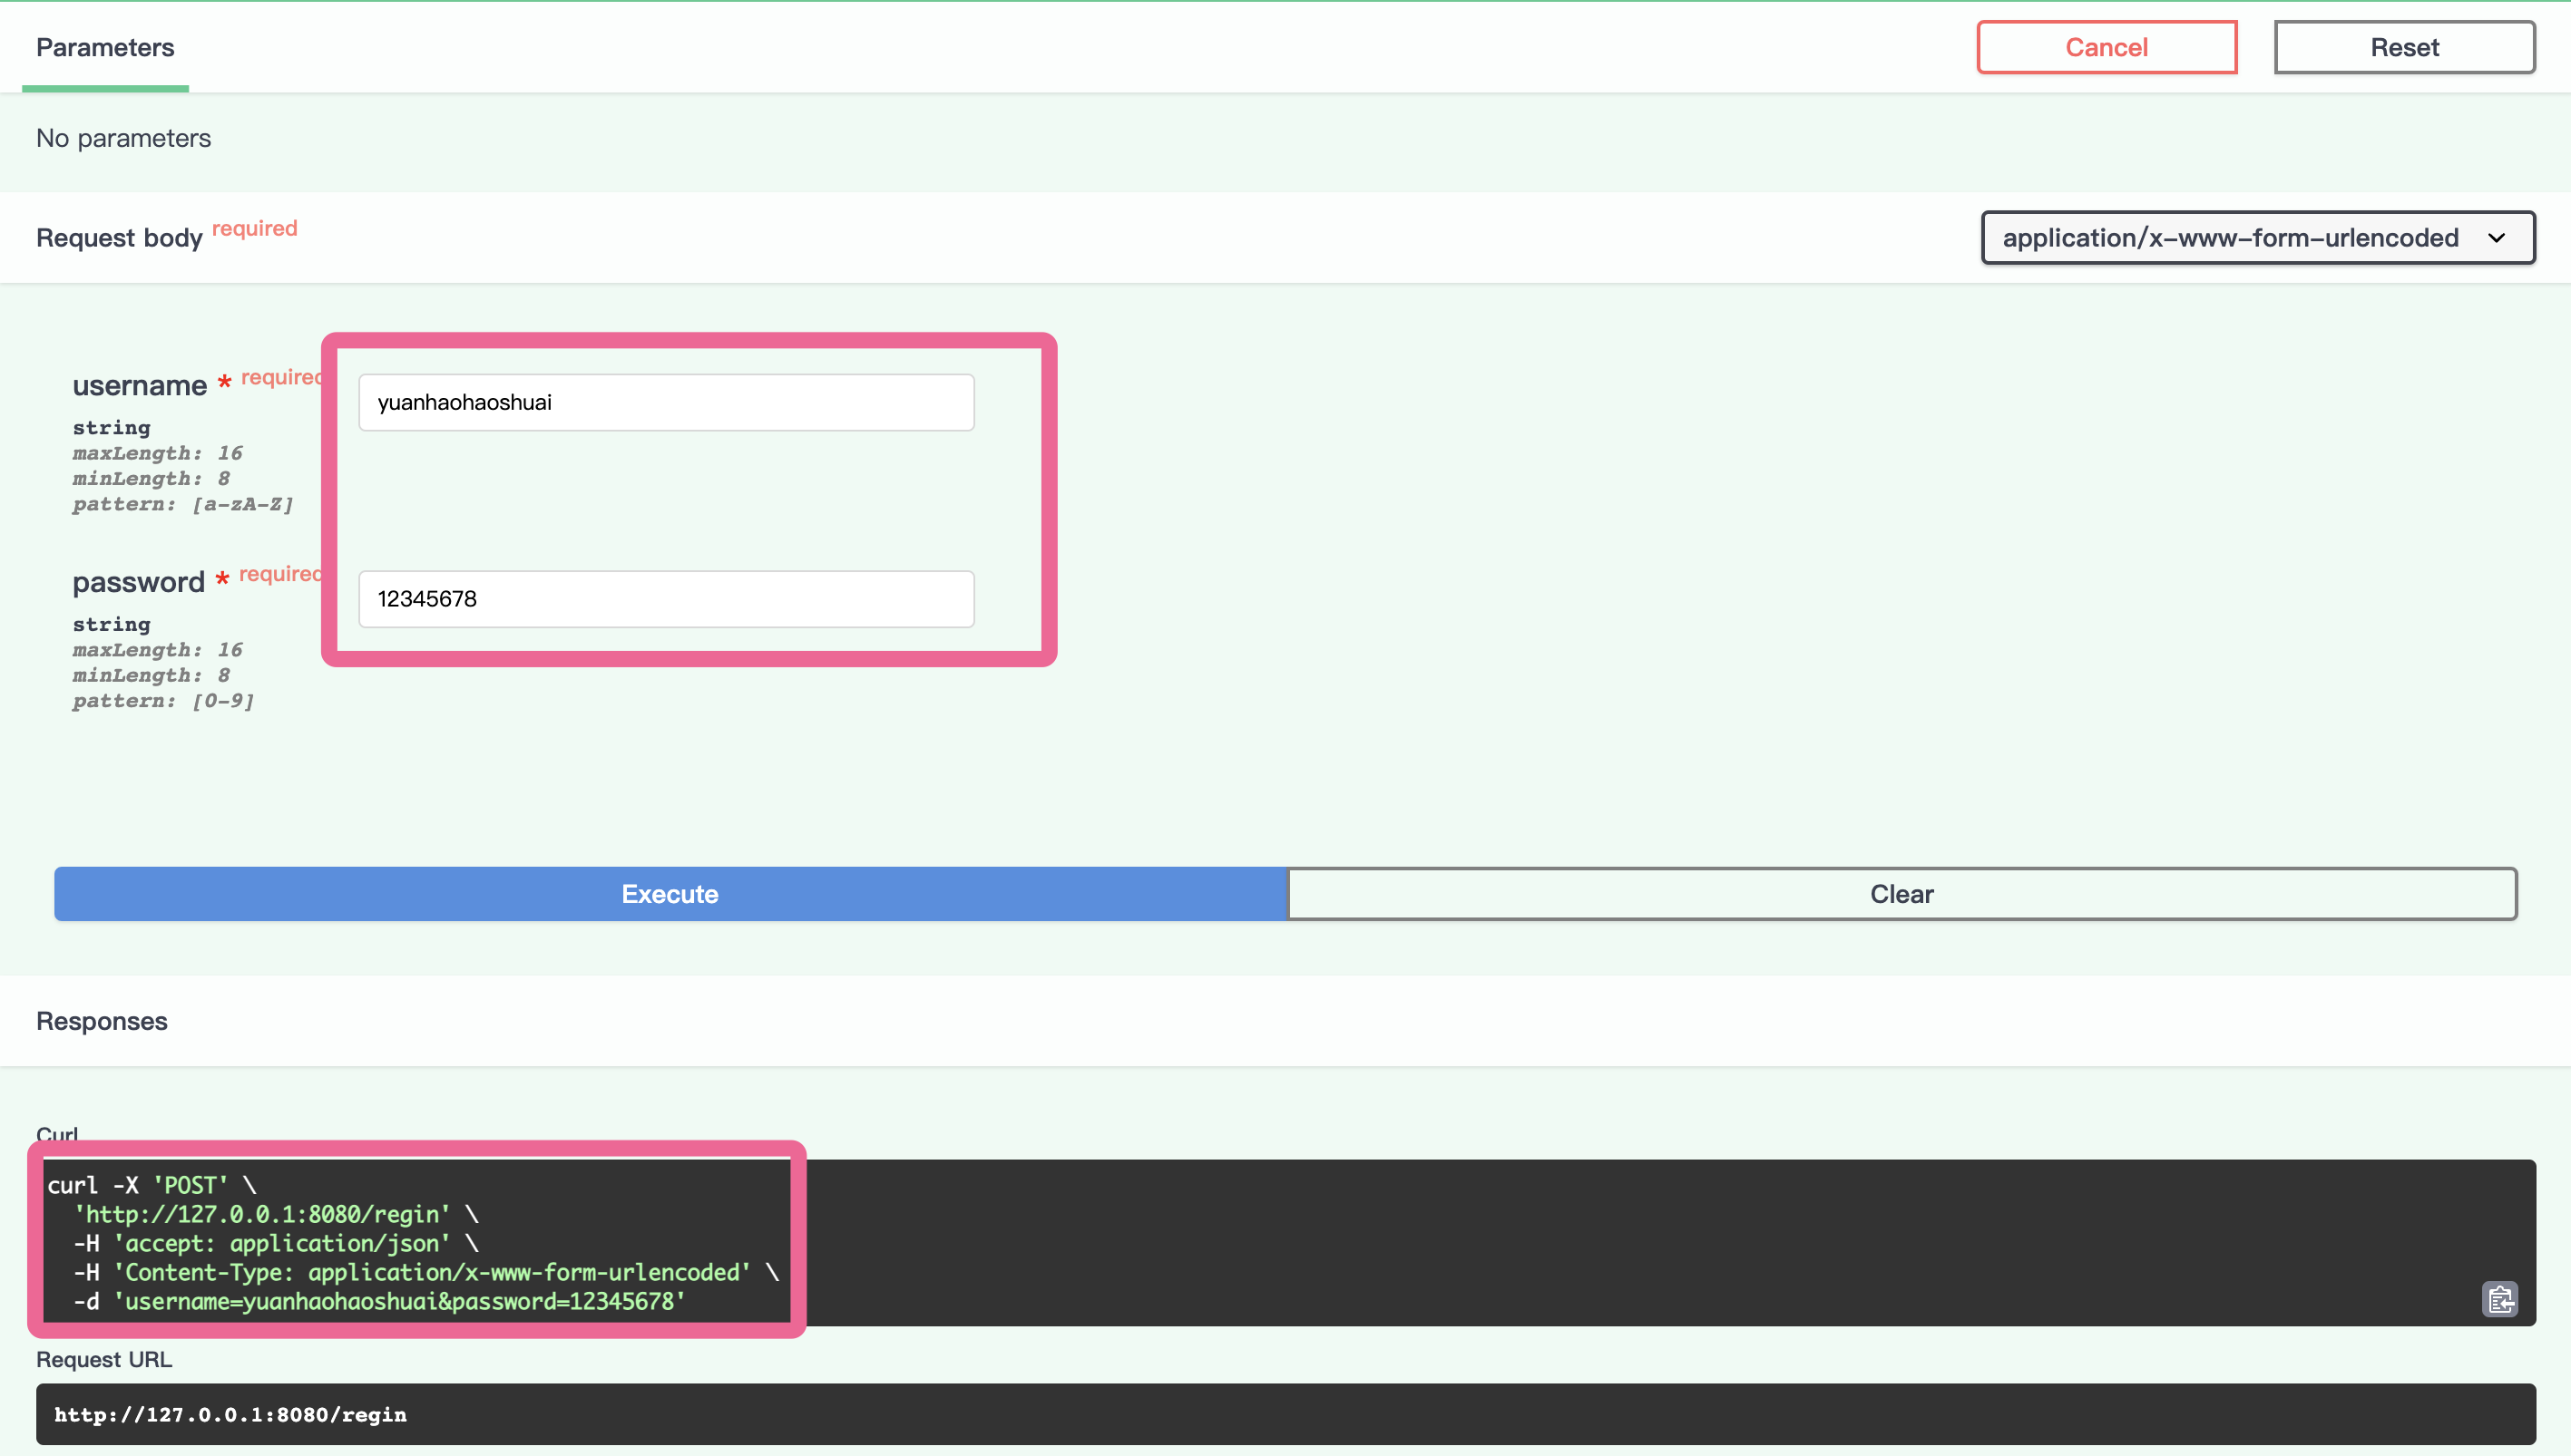Focus the username field containing yuanhaohaoshuai
This screenshot has height=1456, width=2571.
coord(665,402)
